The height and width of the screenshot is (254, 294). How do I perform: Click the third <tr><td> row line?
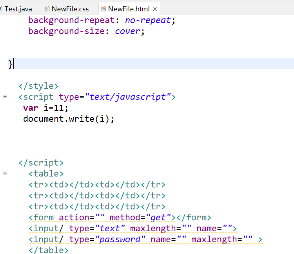pos(97,207)
